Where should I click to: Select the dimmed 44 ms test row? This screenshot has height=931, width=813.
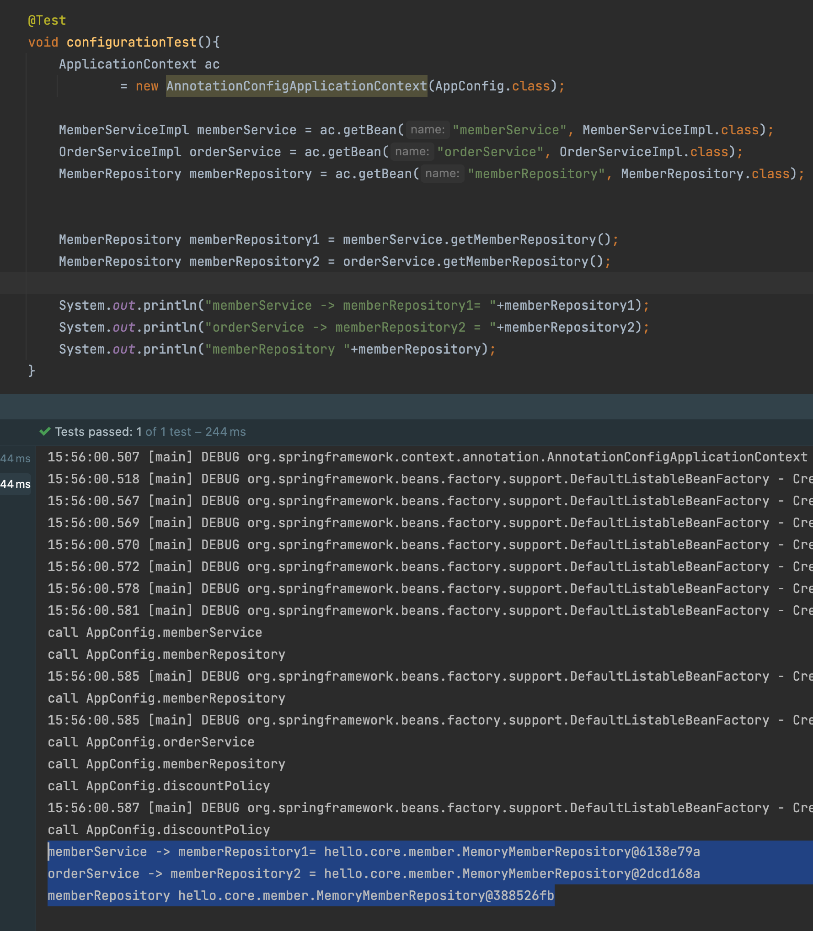tap(16, 458)
